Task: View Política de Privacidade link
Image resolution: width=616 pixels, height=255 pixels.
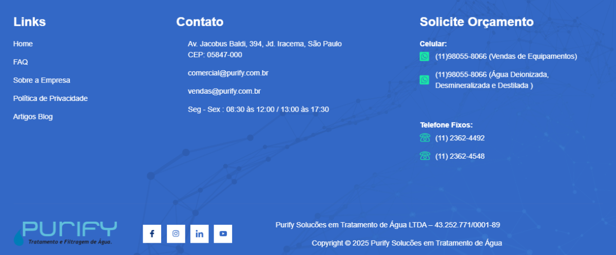Action: coord(50,98)
